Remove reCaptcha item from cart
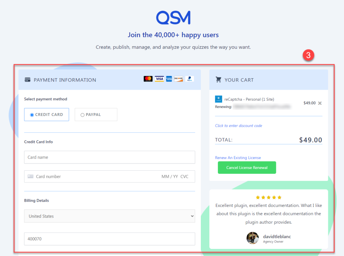The image size is (344, 256). tap(319, 103)
